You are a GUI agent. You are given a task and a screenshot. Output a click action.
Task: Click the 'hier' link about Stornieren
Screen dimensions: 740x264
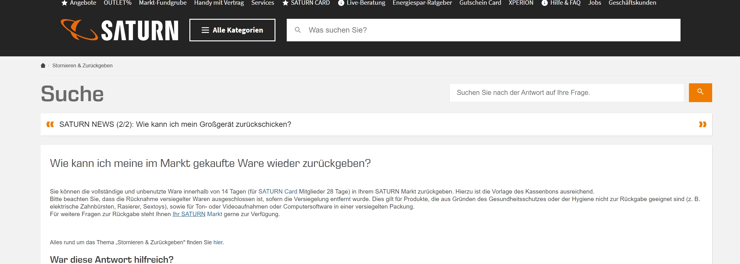(218, 242)
